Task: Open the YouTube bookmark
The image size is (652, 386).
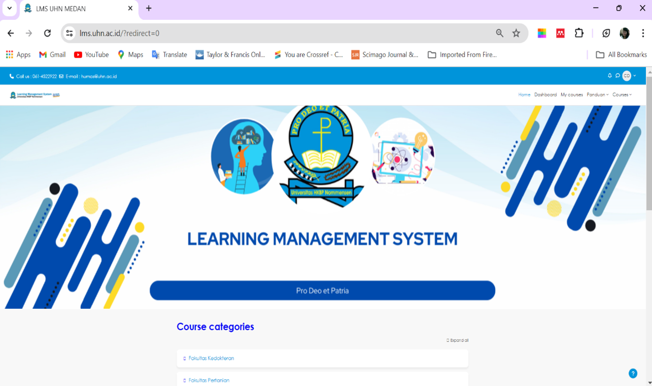Action: 91,54
